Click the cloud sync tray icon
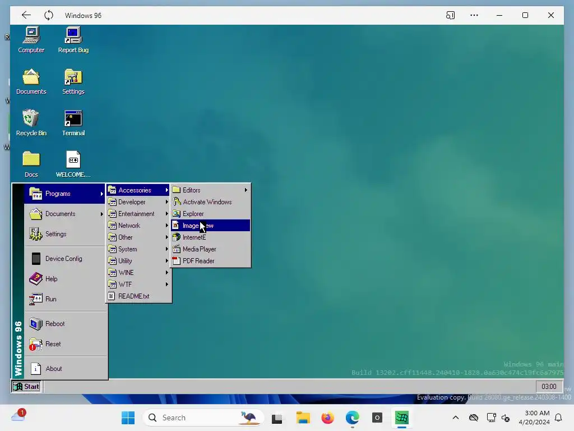This screenshot has height=431, width=574. pyautogui.click(x=474, y=418)
